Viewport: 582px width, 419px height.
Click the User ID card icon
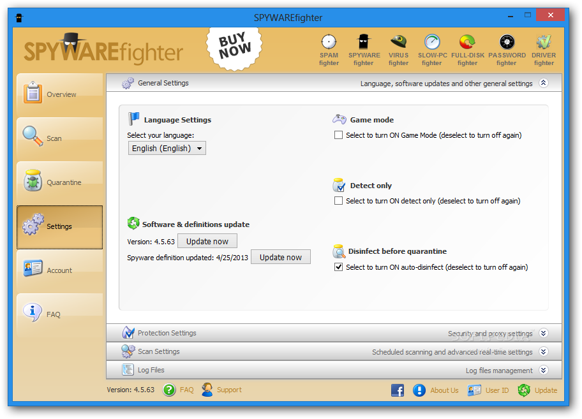(x=474, y=390)
